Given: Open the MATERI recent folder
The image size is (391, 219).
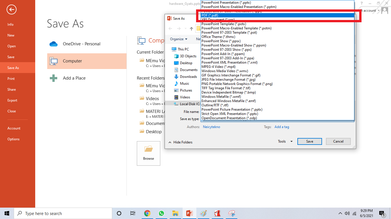Looking at the screenshot, I should pos(152,113).
